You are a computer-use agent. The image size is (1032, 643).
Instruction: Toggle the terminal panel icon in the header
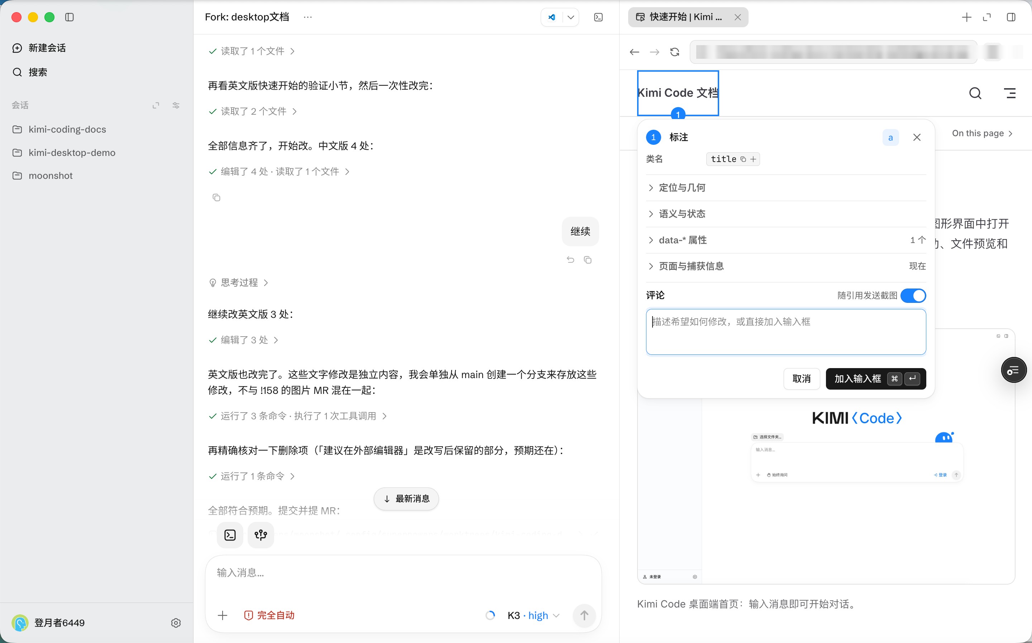tap(598, 18)
